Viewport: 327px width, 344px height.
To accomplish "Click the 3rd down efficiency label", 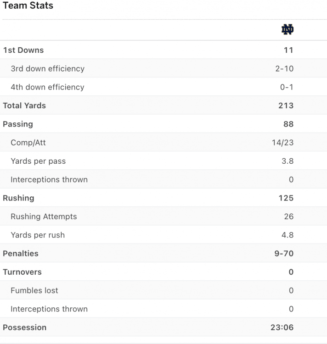I will (47, 68).
